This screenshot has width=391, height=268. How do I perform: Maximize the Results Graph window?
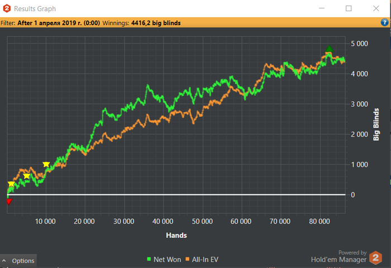349,8
